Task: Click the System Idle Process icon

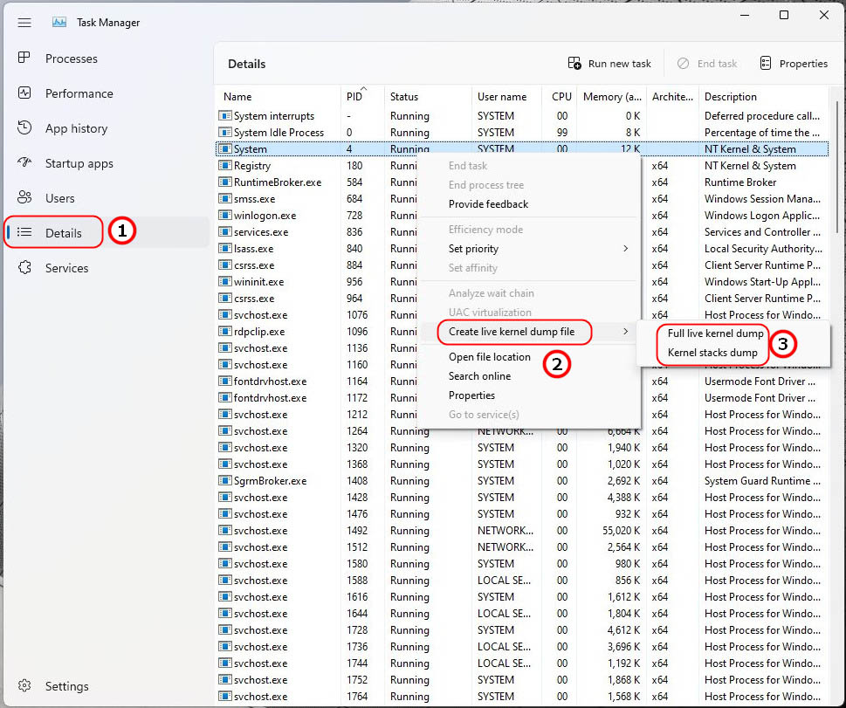Action: [225, 133]
